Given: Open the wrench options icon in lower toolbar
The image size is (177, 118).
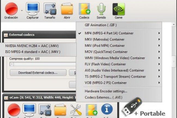Looking at the screenshot, I should 76,110.
